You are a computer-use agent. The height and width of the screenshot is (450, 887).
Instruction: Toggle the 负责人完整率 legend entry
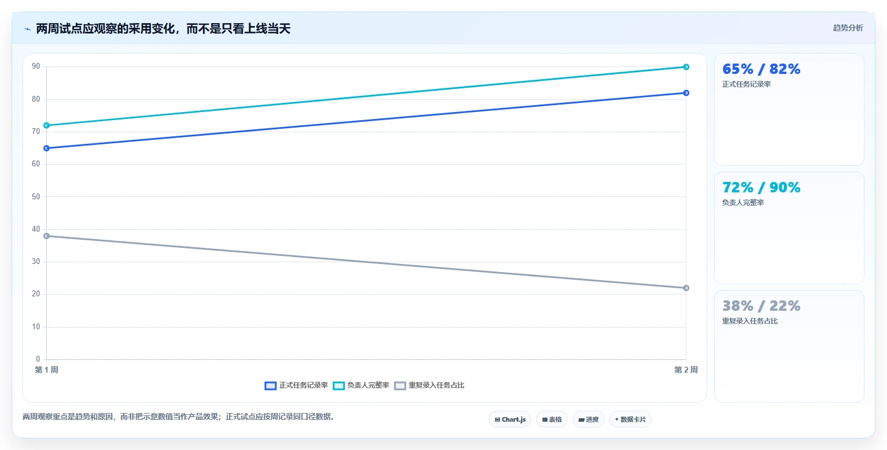point(361,385)
